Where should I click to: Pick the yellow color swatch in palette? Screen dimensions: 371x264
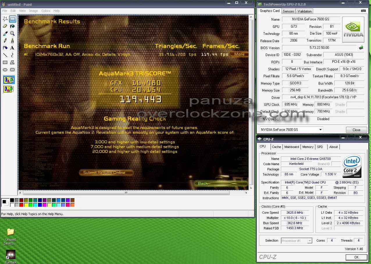pyautogui.click(x=26, y=205)
